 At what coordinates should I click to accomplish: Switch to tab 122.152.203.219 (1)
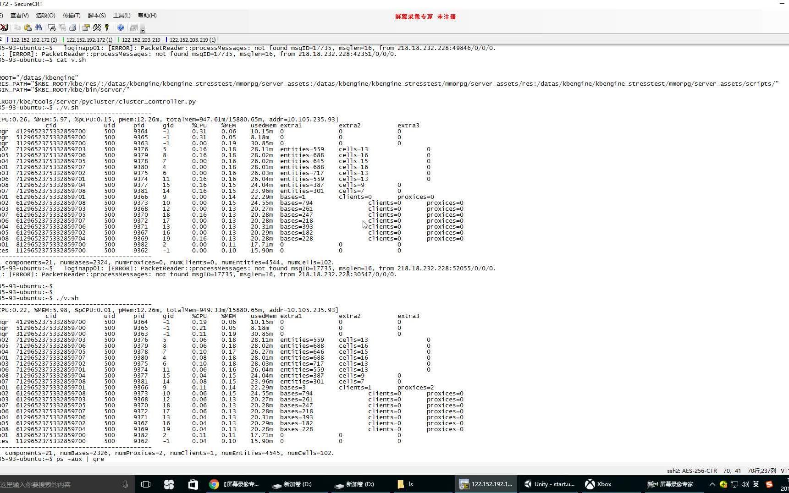192,40
